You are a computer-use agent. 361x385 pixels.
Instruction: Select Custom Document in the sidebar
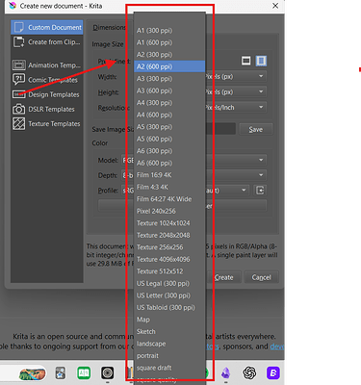[47, 28]
